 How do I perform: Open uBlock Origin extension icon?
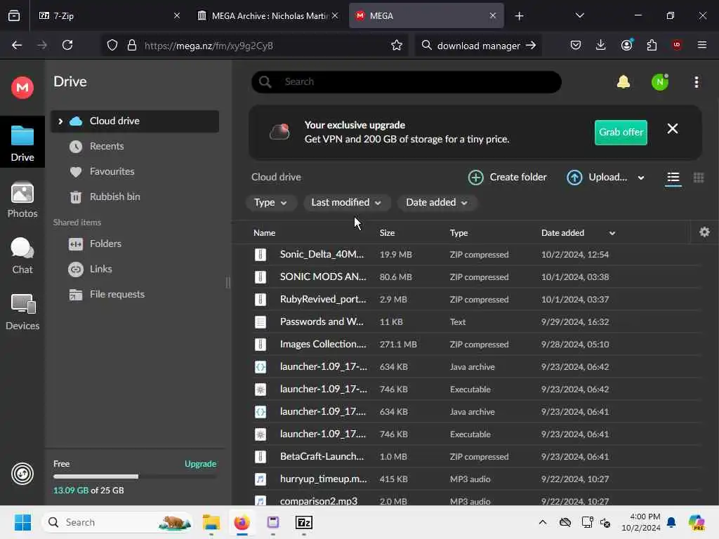click(x=676, y=45)
